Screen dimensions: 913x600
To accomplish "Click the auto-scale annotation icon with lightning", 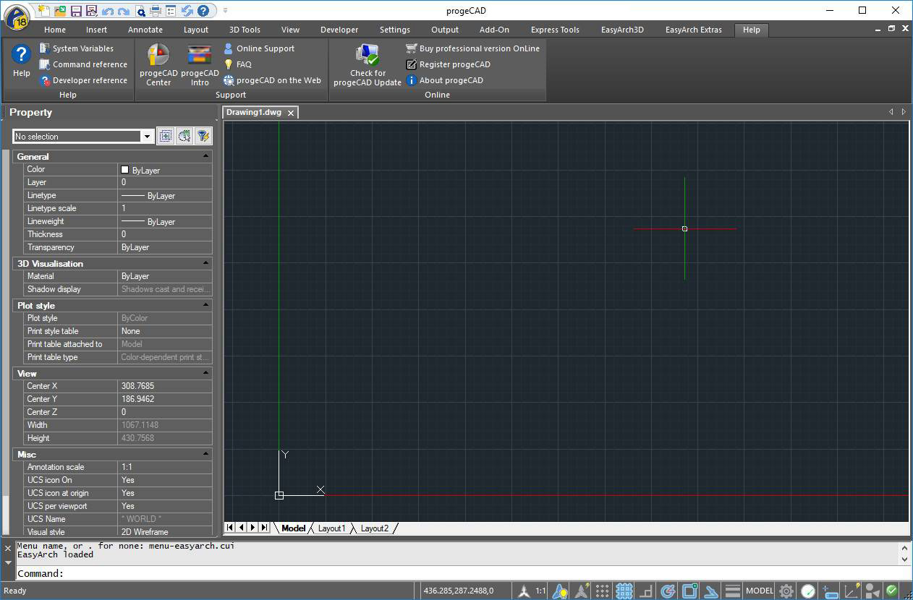I will click(x=581, y=591).
